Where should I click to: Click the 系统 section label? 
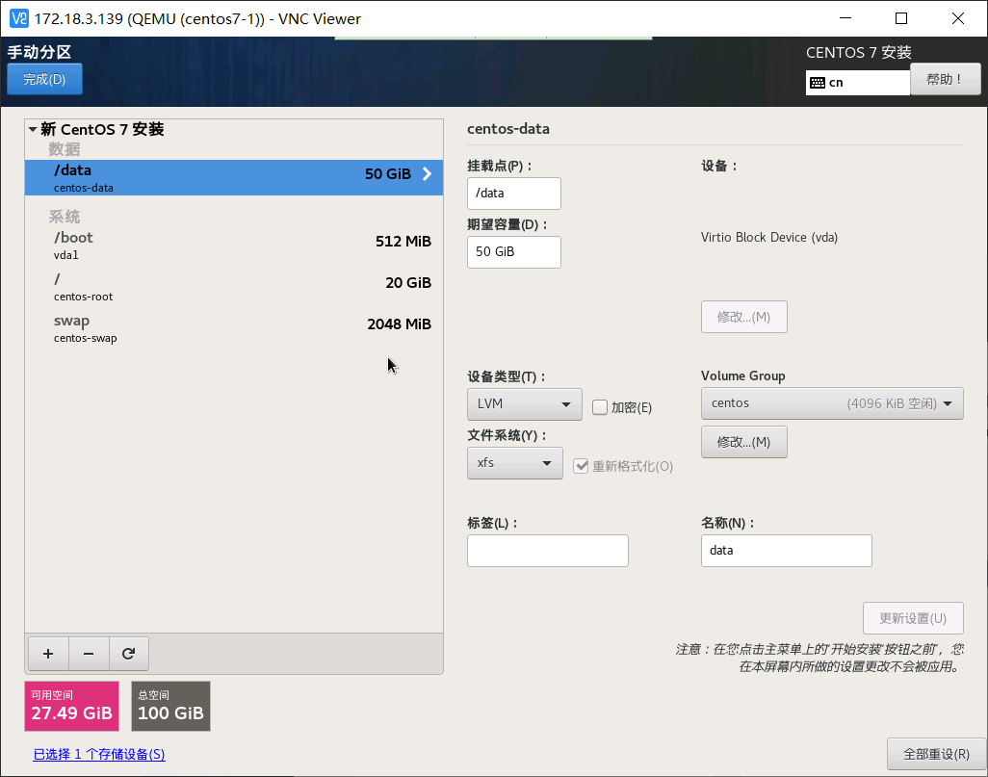(65, 217)
